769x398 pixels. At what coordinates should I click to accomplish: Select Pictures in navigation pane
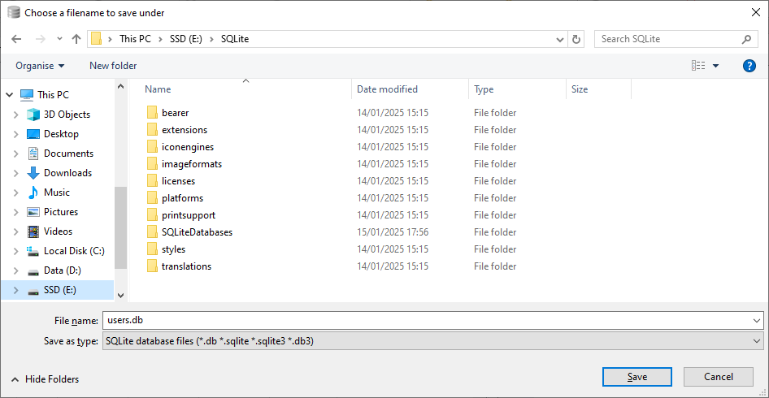pyautogui.click(x=61, y=212)
